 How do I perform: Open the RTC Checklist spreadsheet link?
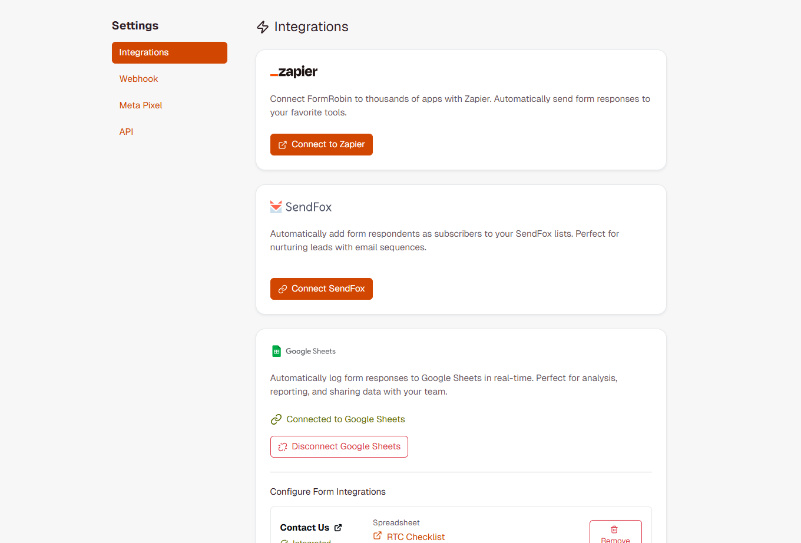415,537
